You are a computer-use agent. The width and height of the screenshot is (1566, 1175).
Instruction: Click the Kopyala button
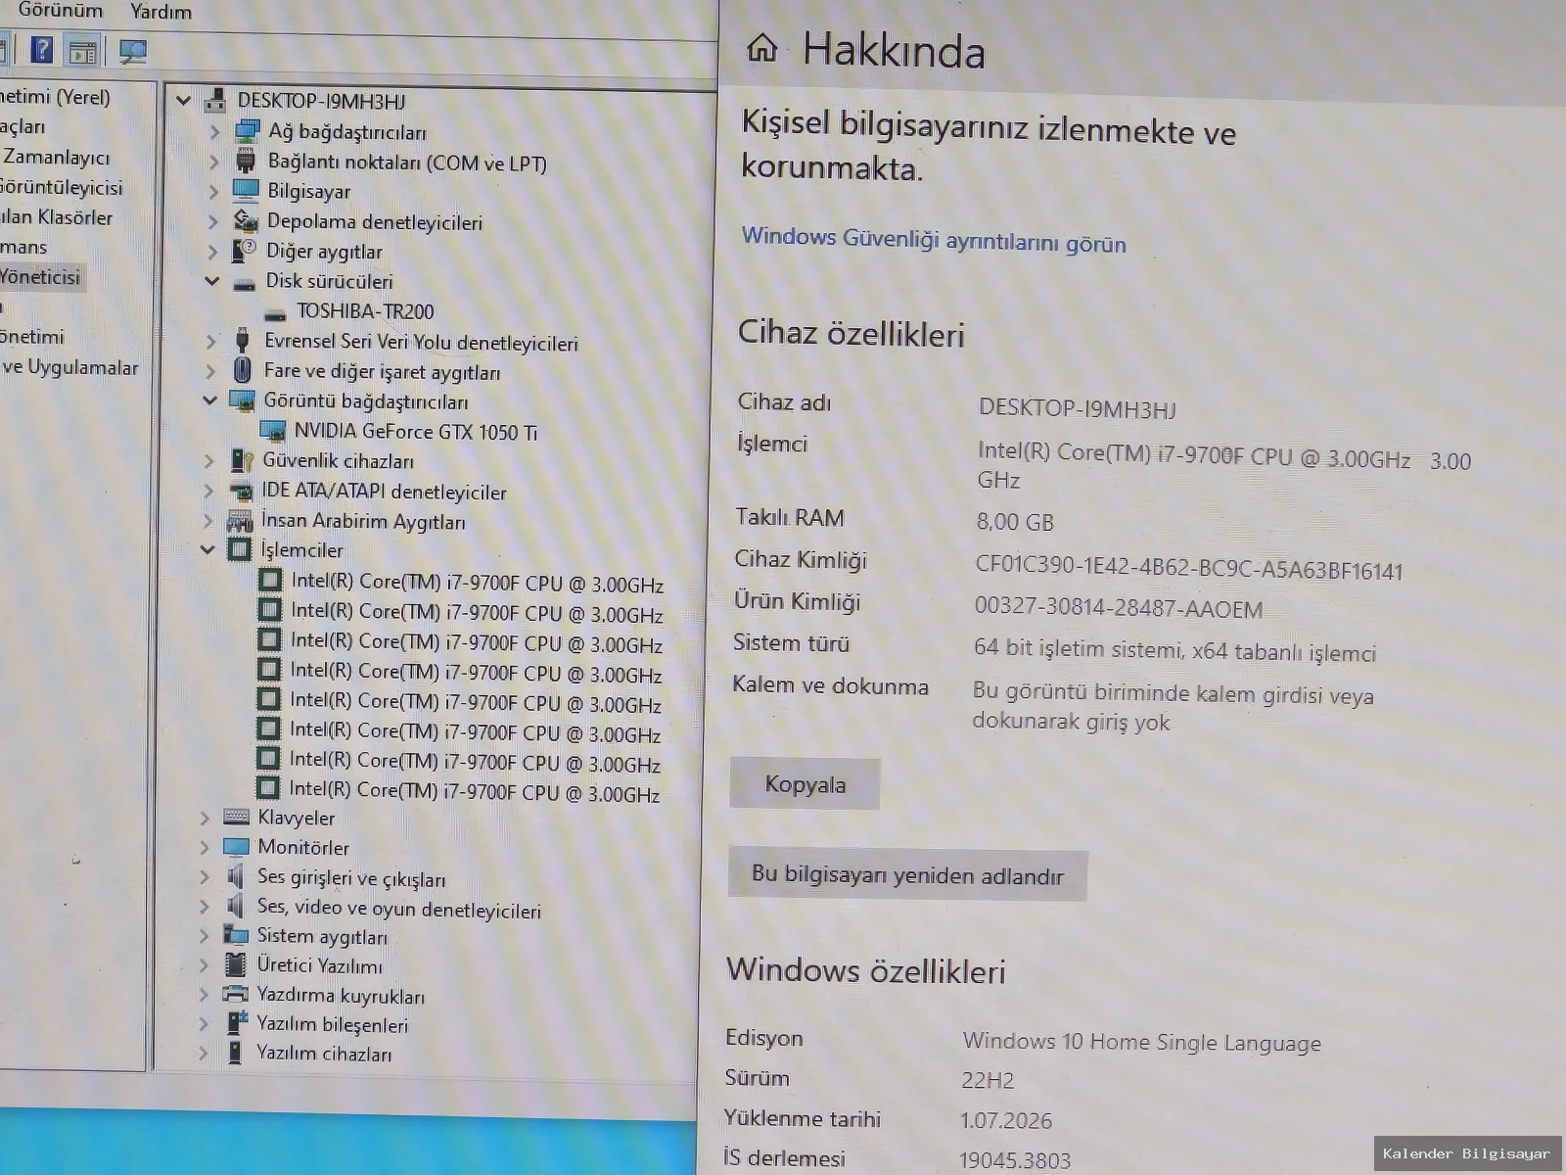pyautogui.click(x=805, y=784)
